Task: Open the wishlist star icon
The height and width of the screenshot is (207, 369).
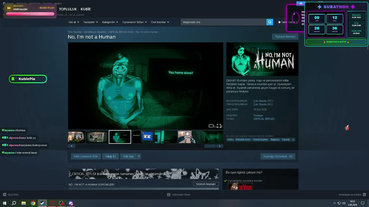Action: click(x=279, y=22)
